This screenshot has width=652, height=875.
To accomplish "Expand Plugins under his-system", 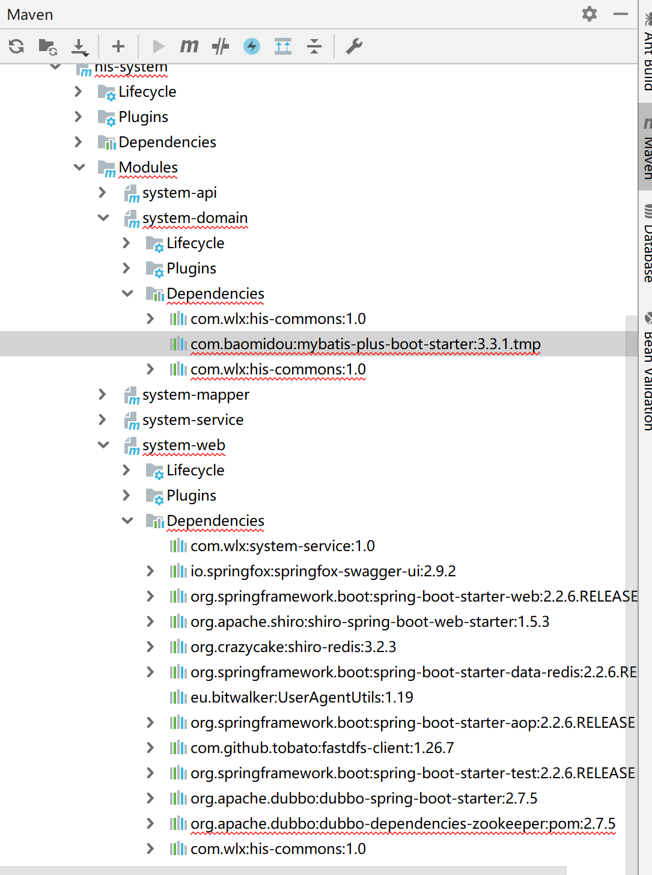I will (x=78, y=117).
